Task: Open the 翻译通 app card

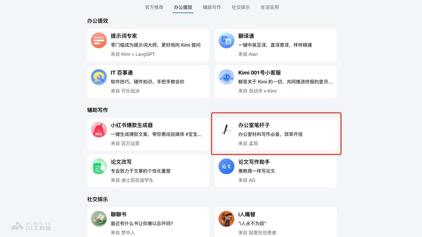Action: pos(276,45)
